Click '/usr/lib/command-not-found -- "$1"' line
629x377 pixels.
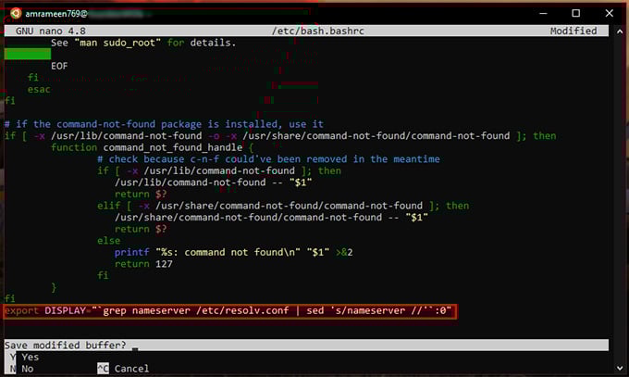[213, 182]
